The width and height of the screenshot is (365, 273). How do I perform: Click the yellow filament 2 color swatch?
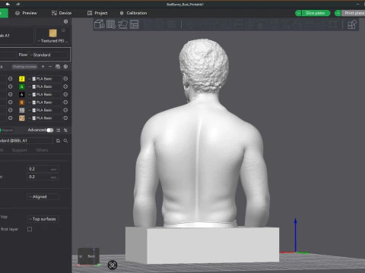pyautogui.click(x=22, y=79)
